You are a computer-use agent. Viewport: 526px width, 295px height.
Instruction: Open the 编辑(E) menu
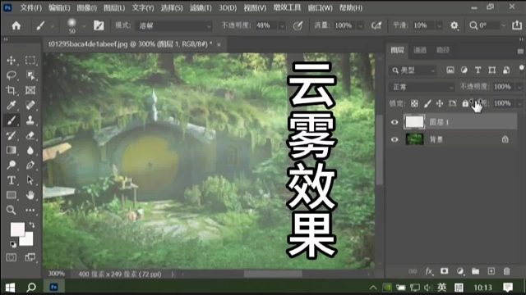click(59, 7)
